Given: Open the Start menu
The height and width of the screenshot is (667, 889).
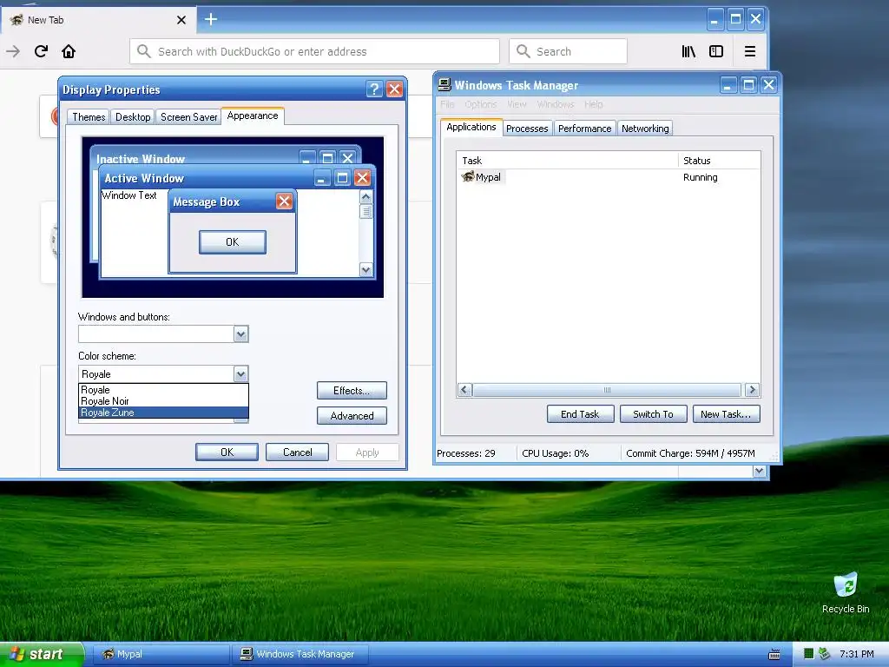Looking at the screenshot, I should pos(41,654).
